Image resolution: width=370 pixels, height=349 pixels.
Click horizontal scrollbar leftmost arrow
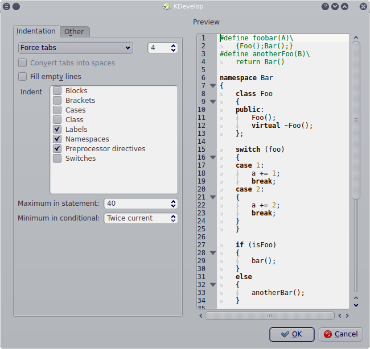pos(201,316)
